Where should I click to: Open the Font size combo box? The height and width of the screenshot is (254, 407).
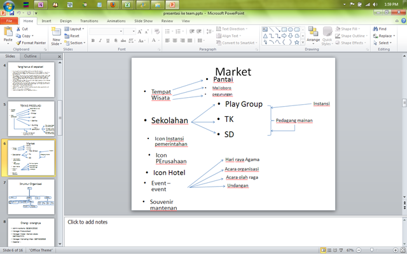pos(130,31)
